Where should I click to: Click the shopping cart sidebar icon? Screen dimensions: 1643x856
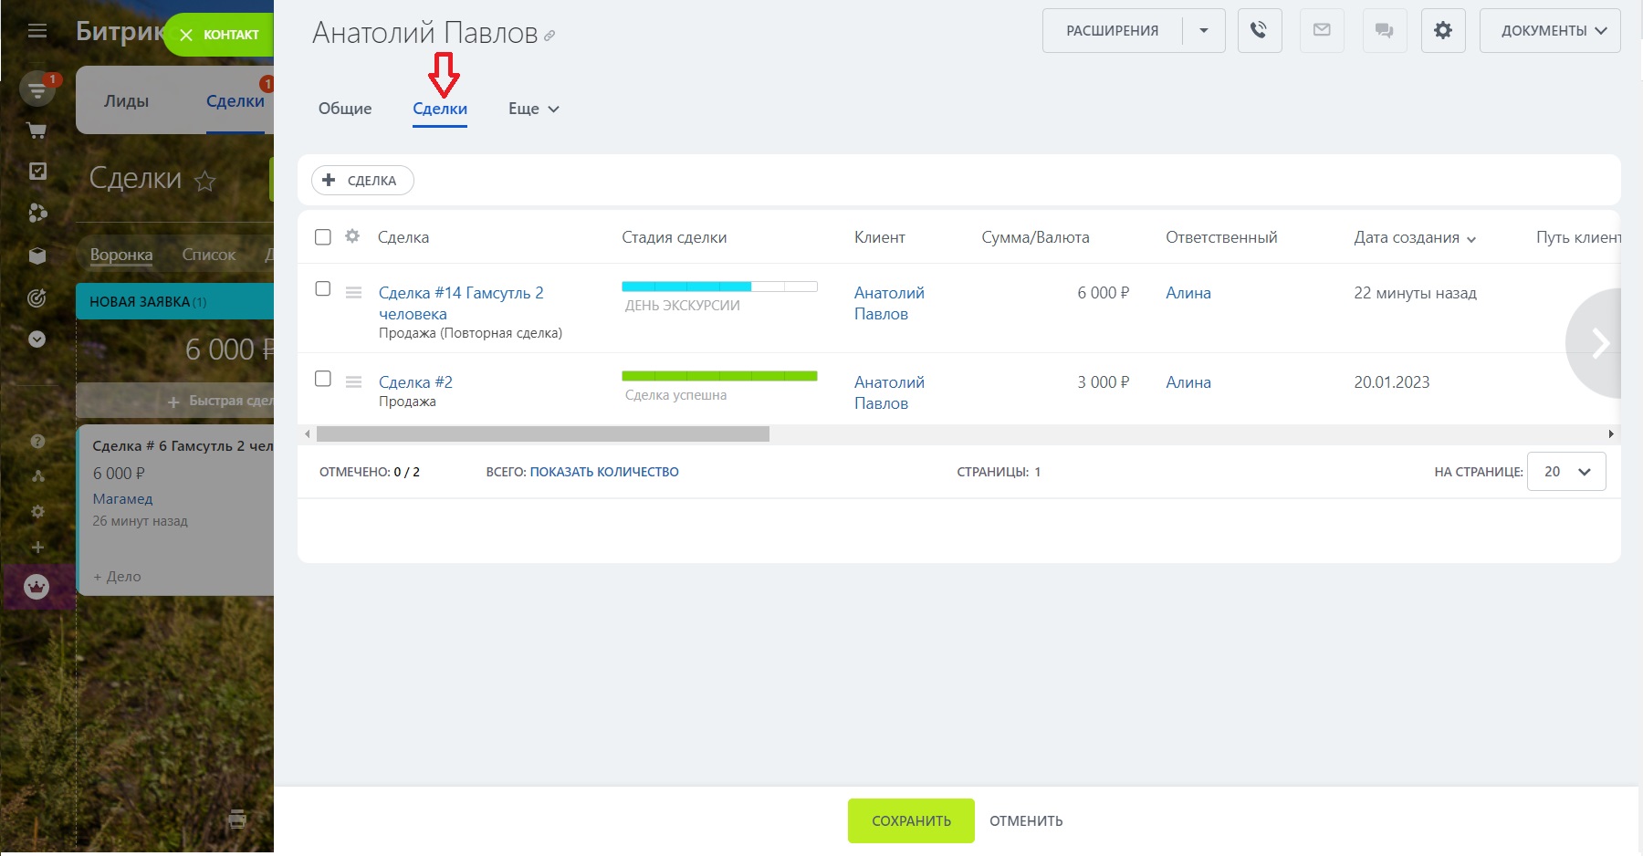[37, 130]
